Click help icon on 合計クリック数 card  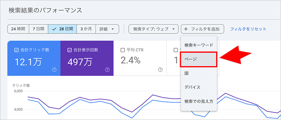pos(54,70)
